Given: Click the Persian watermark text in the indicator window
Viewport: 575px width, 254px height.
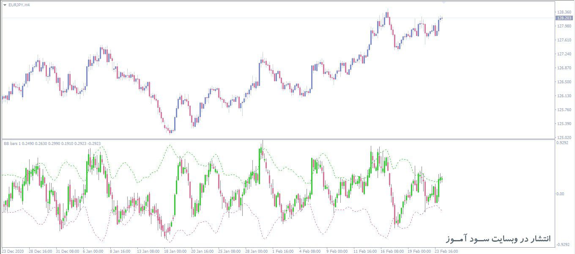Looking at the screenshot, I should coord(498,239).
